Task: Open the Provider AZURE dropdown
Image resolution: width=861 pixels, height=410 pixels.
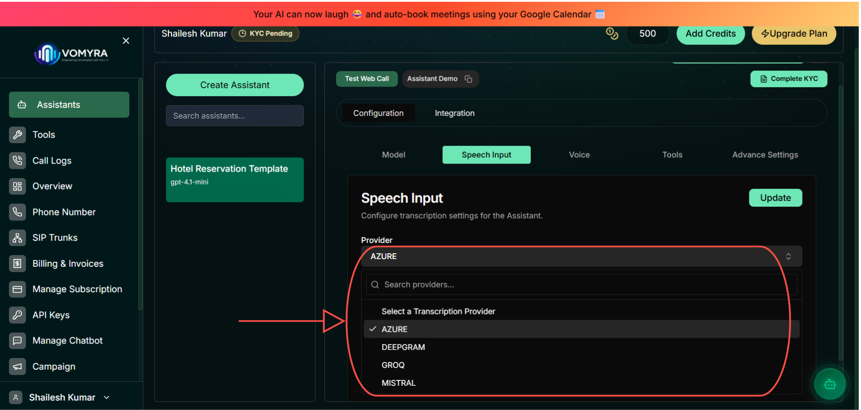Action: tap(581, 256)
